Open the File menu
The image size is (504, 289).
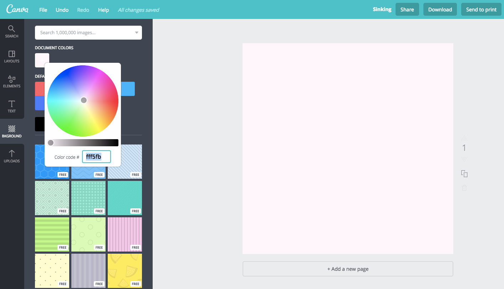[x=43, y=10]
